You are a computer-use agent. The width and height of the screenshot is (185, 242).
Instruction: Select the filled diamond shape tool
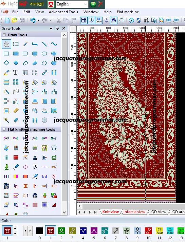coord(16,63)
